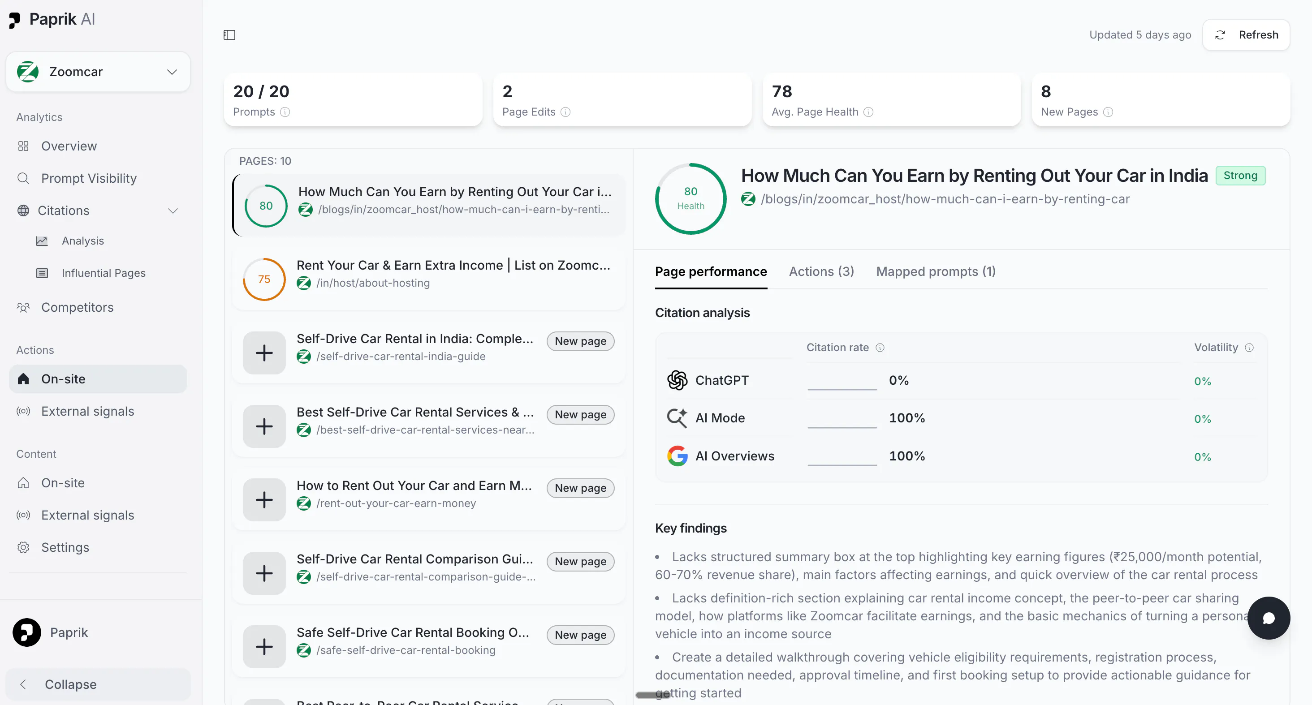Click the plus icon for Best Self-Drive Car Rental Services

(264, 426)
